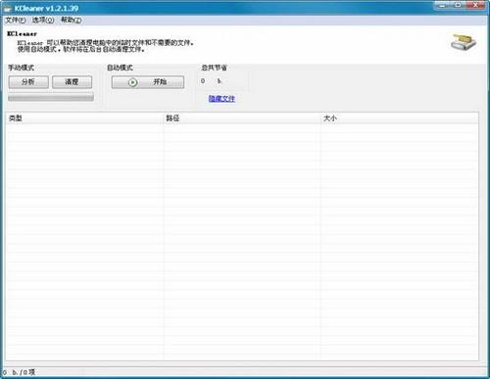Click the 自动模式 label
Image resolution: width=490 pixels, height=379 pixels.
(120, 68)
